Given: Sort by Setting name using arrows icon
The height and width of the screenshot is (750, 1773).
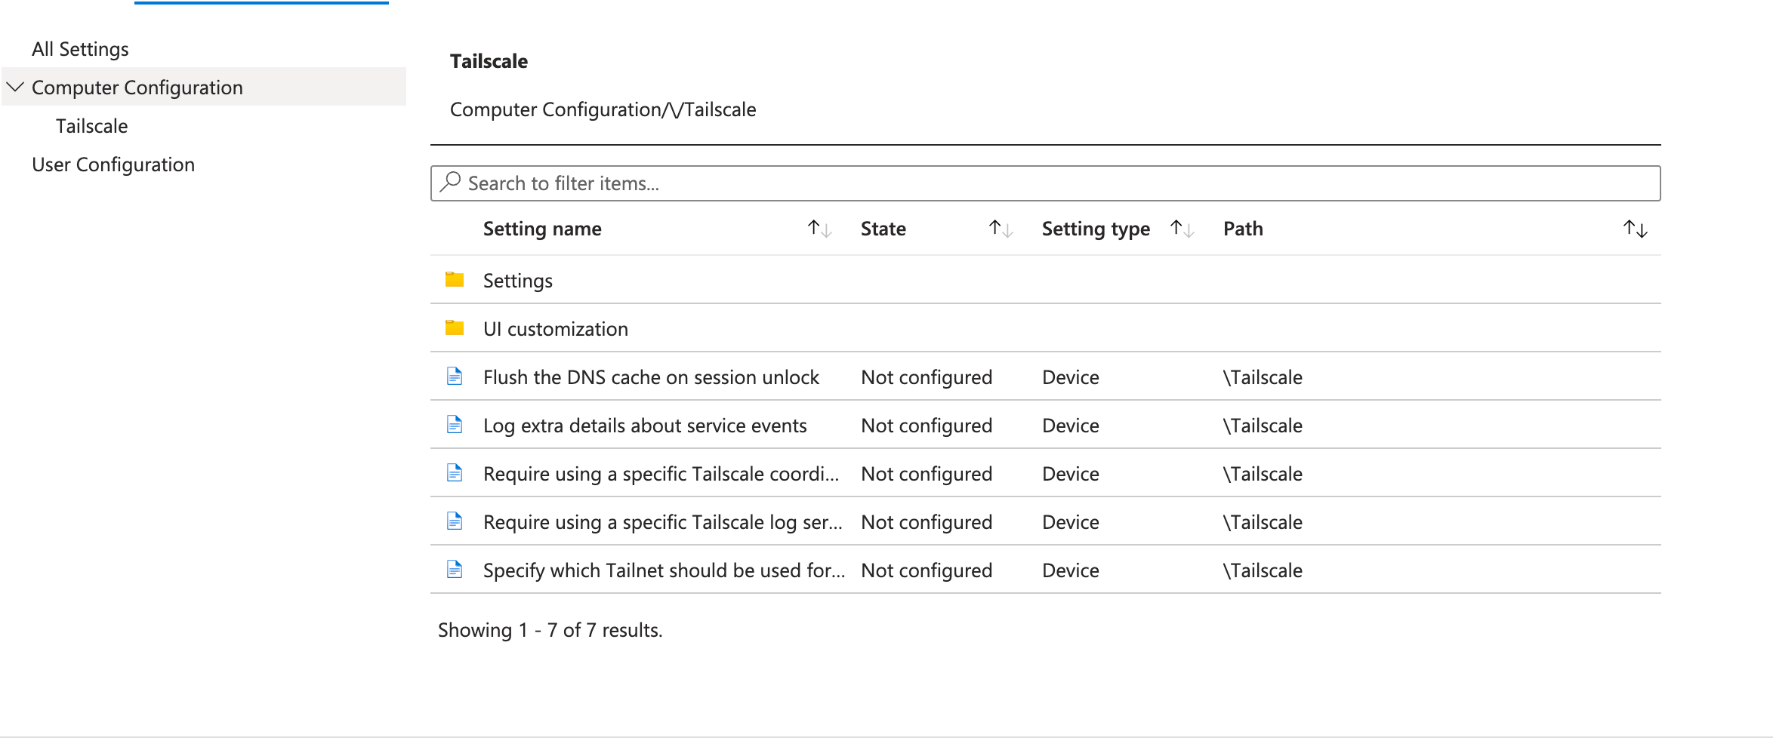Looking at the screenshot, I should click(819, 229).
